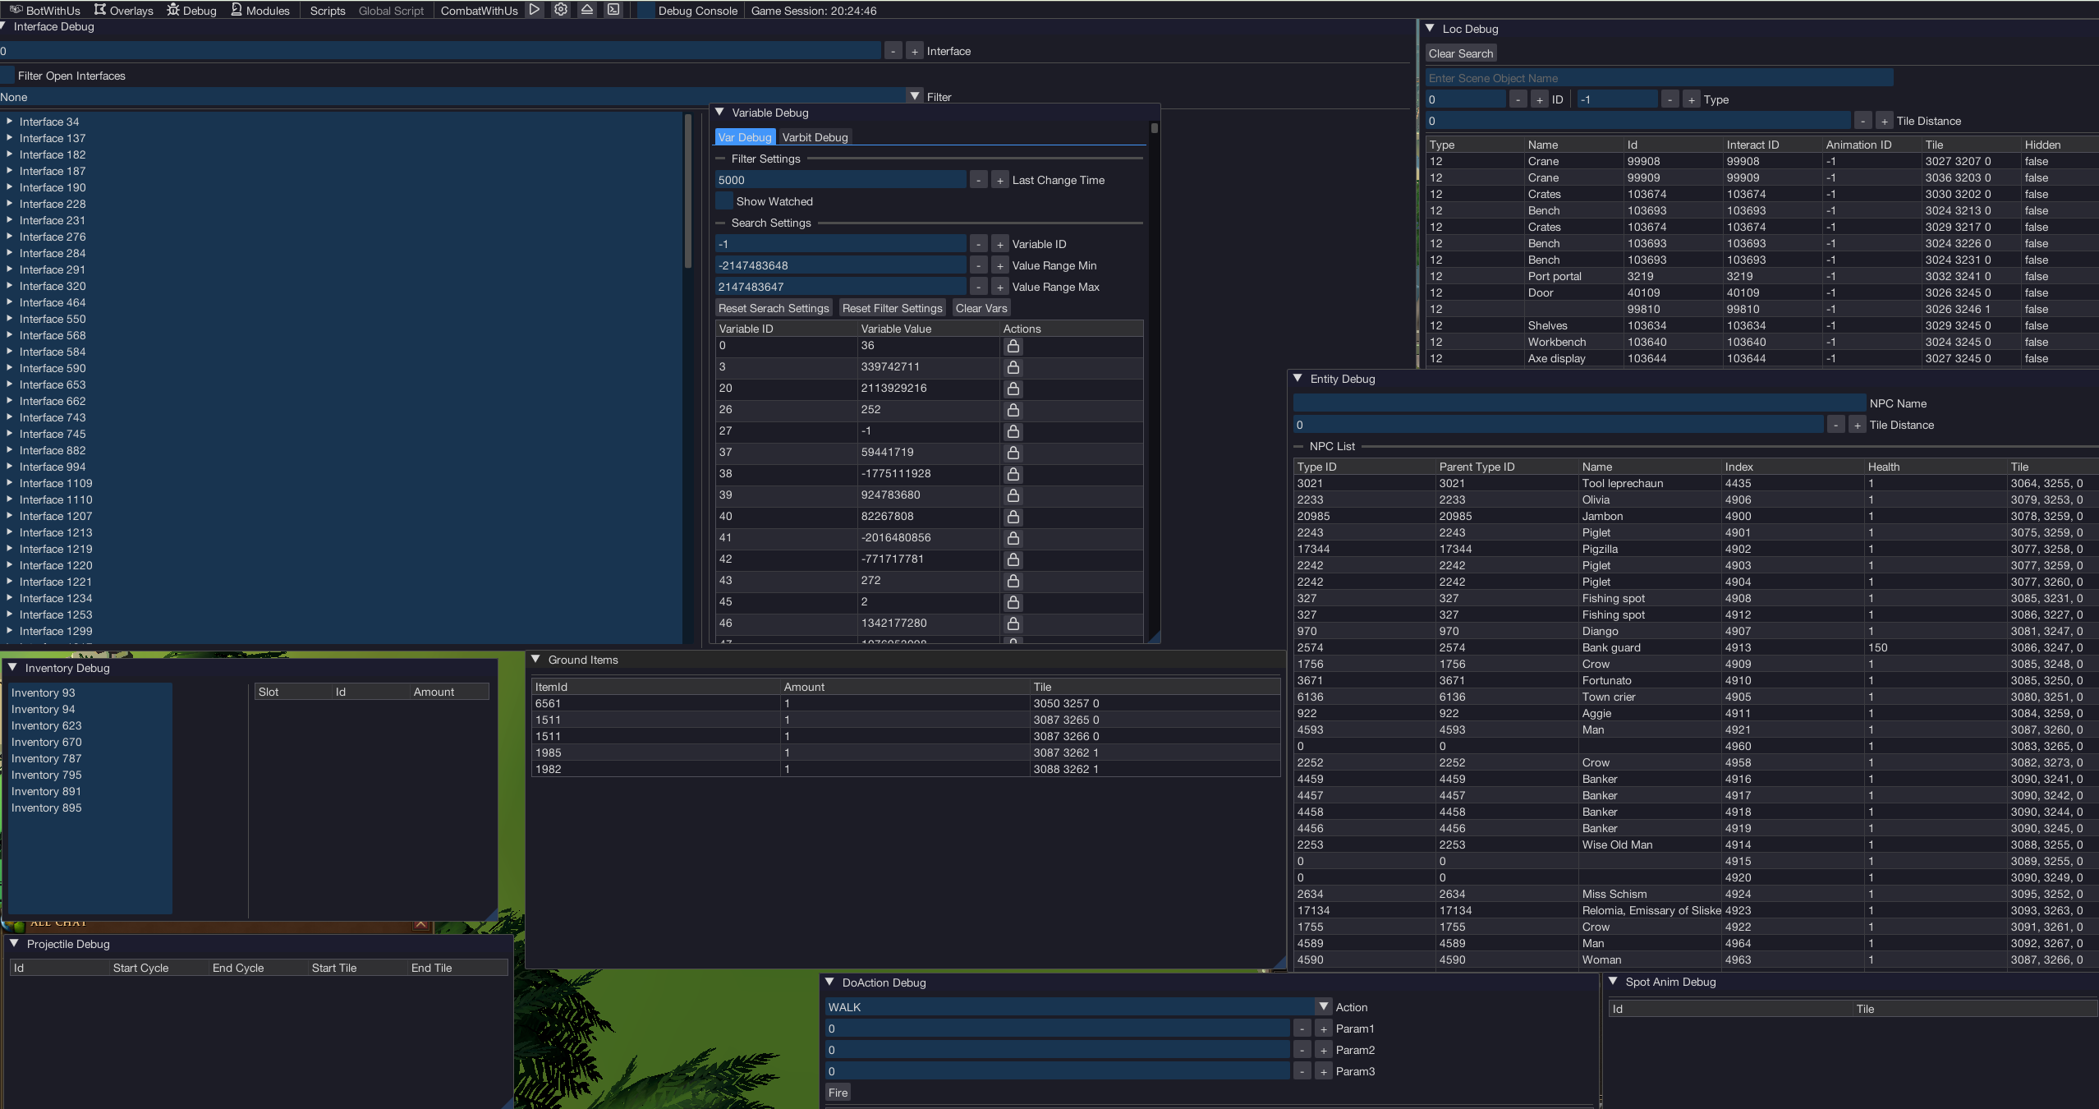2099x1109 pixels.
Task: Lock variable 37 value 59441719
Action: (1013, 453)
